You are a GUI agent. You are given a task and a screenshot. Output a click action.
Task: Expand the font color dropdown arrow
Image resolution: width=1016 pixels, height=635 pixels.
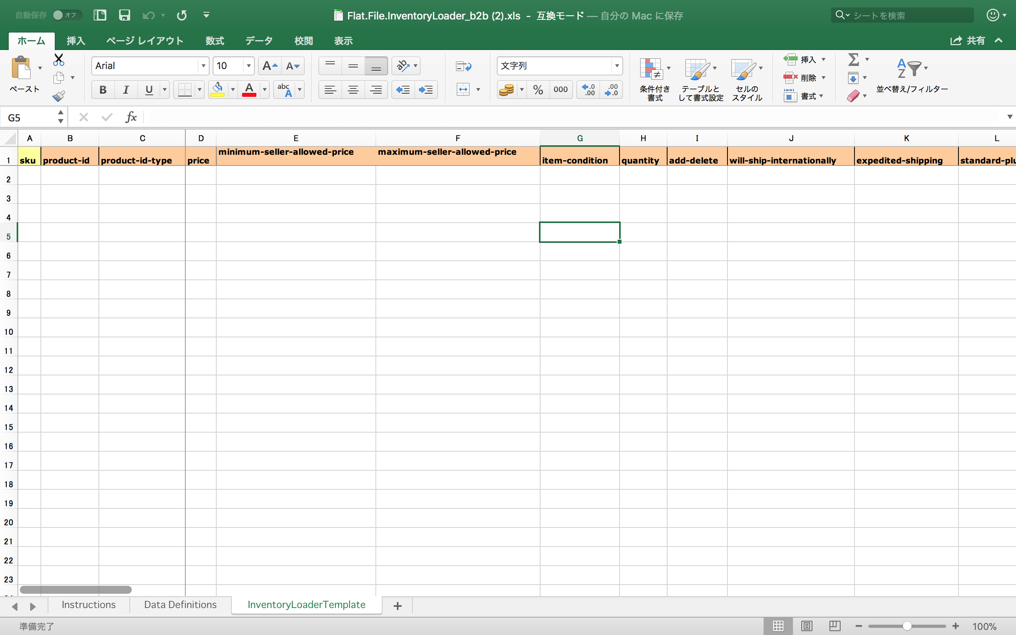coord(264,89)
